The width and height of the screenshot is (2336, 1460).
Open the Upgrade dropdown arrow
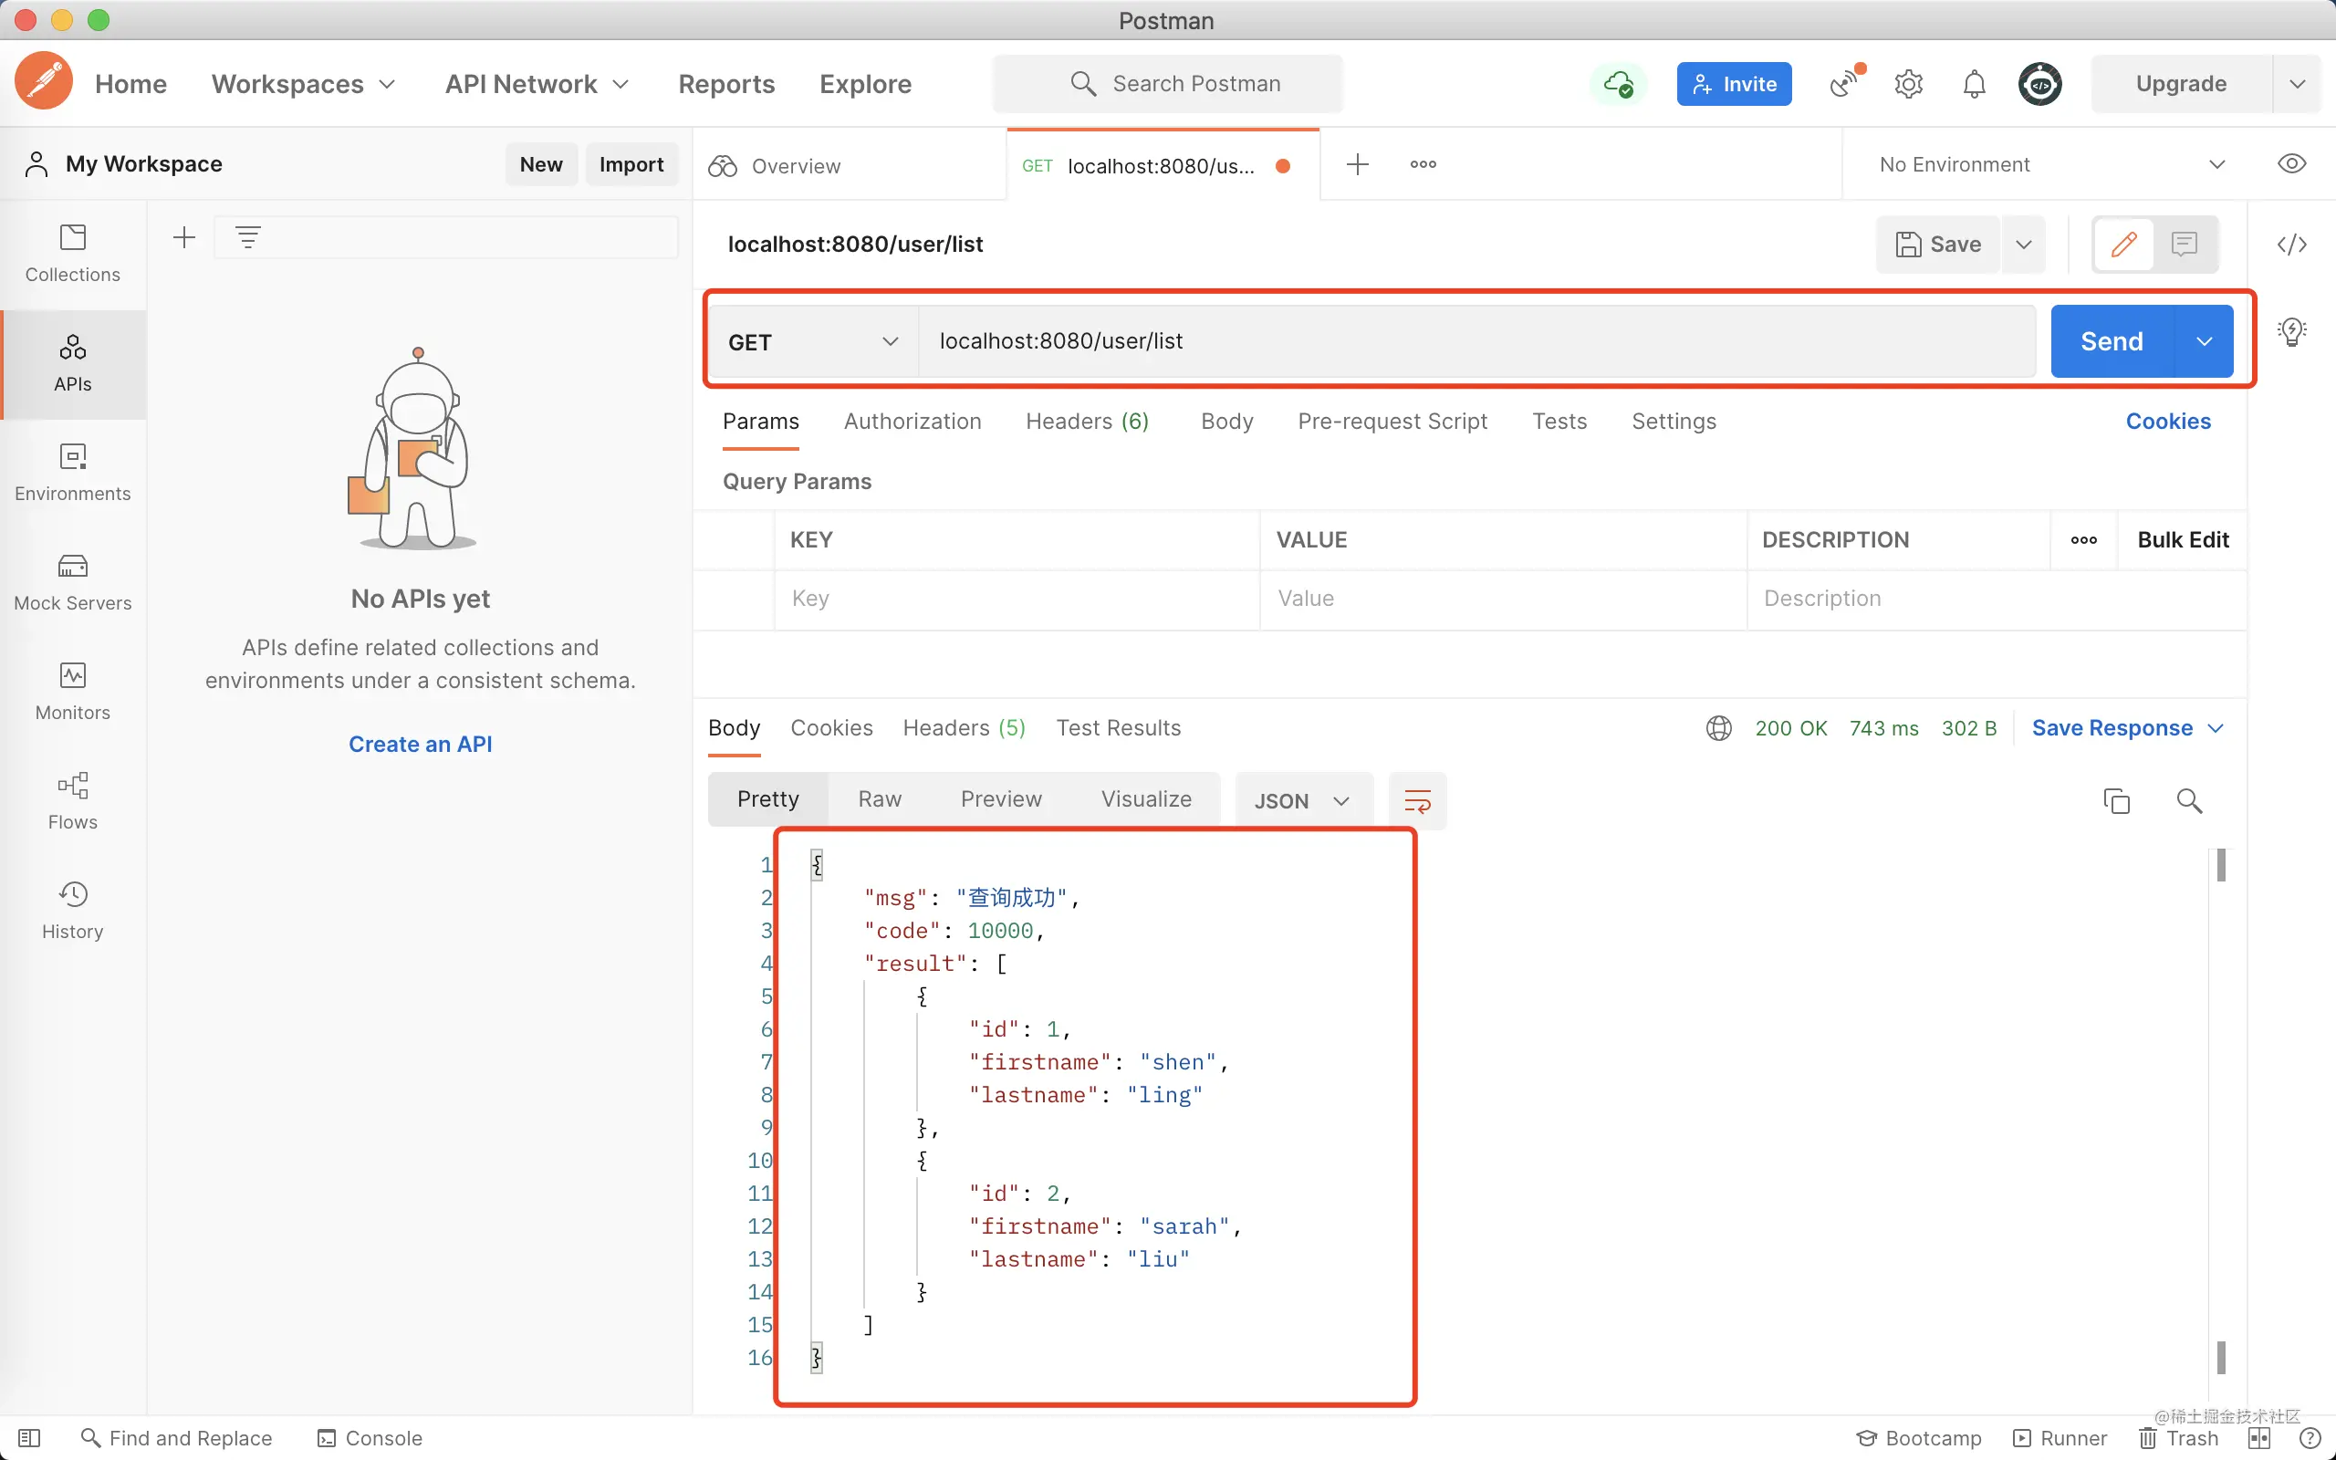coord(2298,84)
